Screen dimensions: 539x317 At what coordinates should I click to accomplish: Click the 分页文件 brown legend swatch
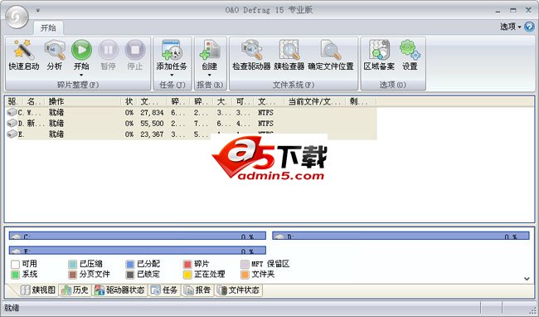tap(72, 275)
